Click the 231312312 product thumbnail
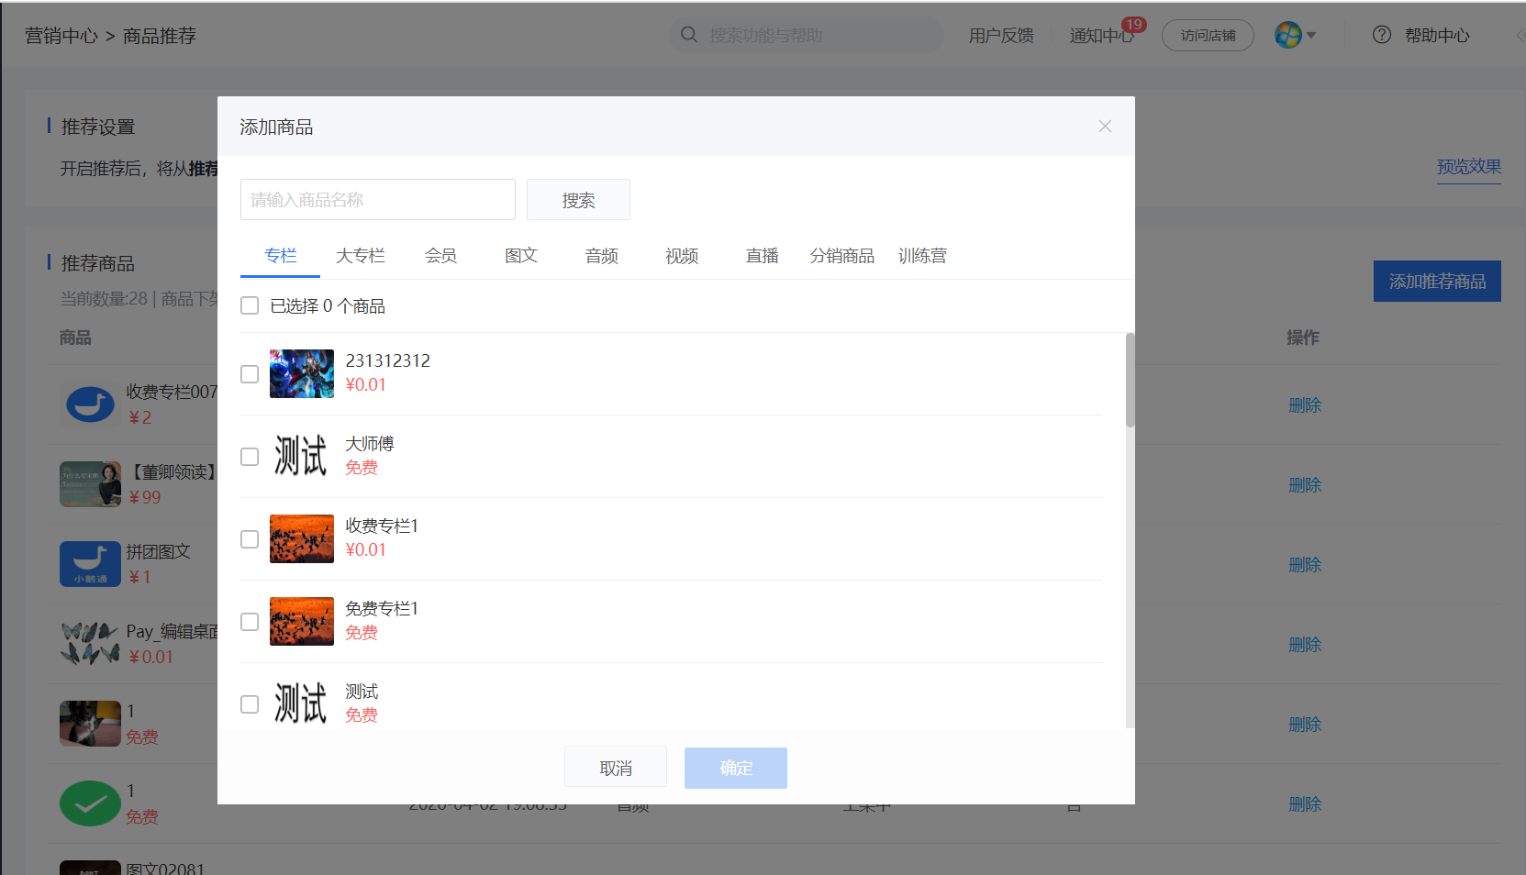The width and height of the screenshot is (1526, 875). [302, 373]
